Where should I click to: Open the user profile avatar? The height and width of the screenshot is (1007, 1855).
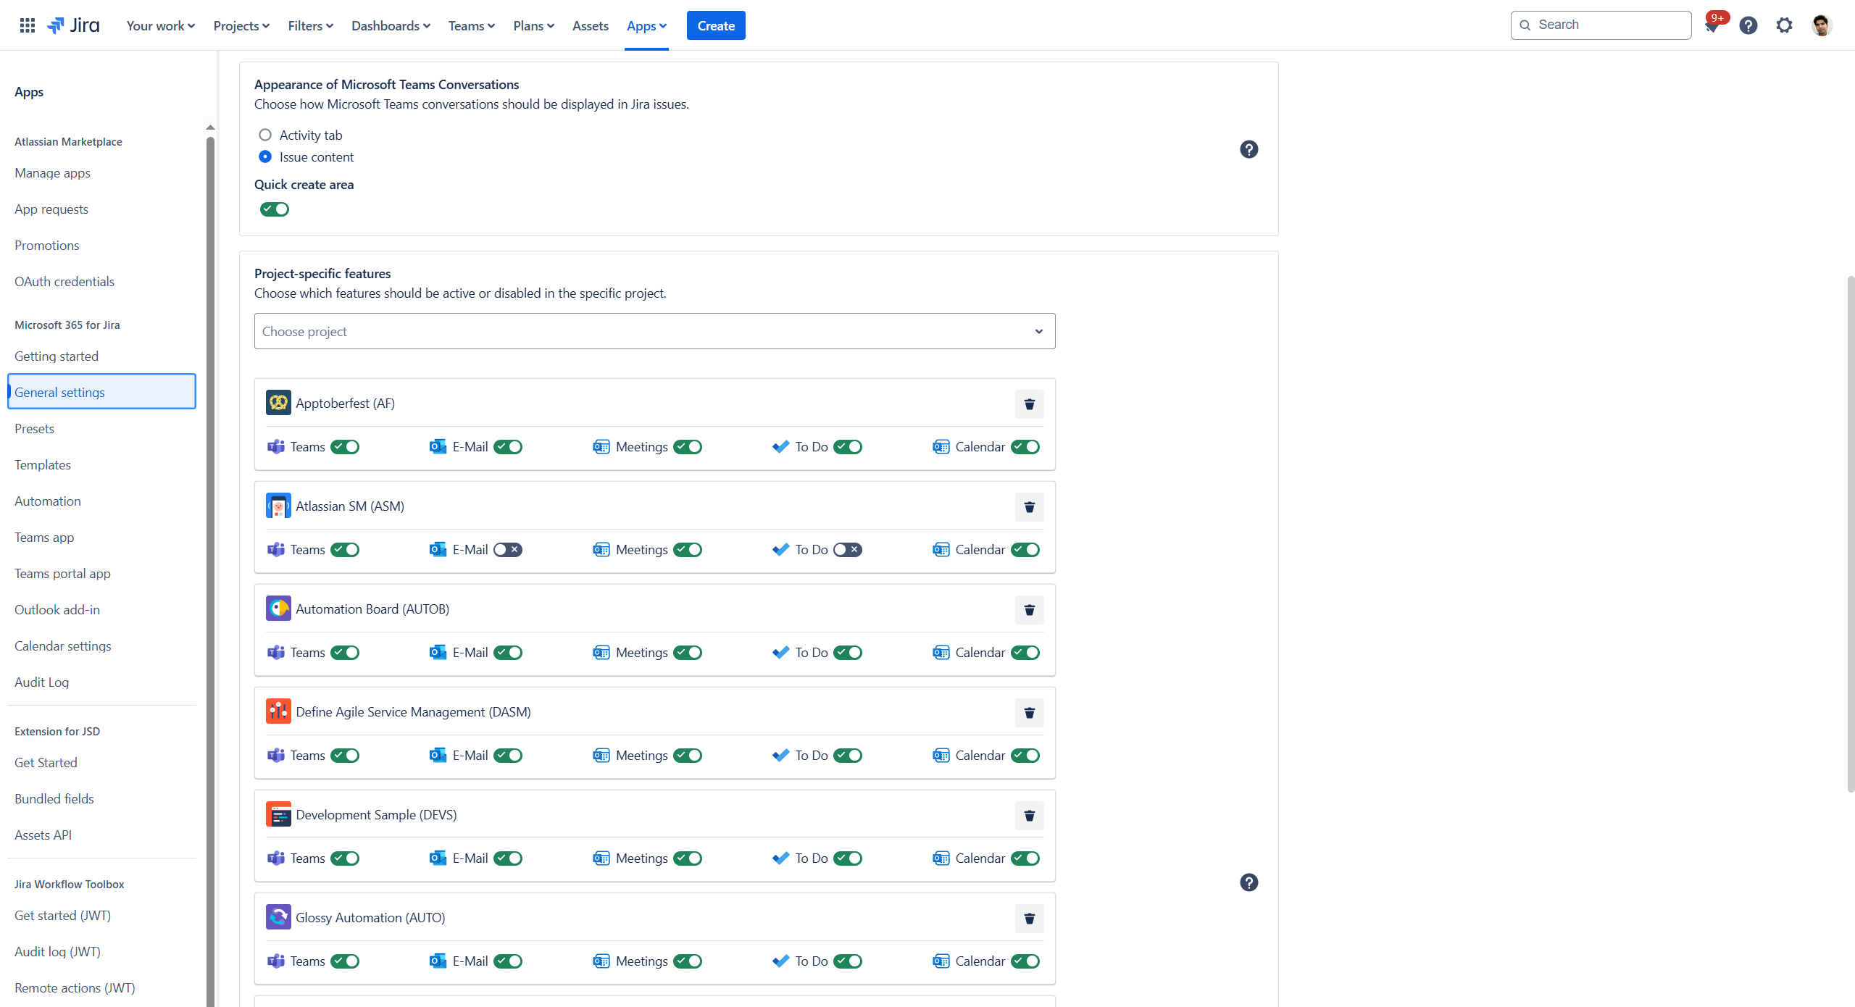coord(1822,25)
